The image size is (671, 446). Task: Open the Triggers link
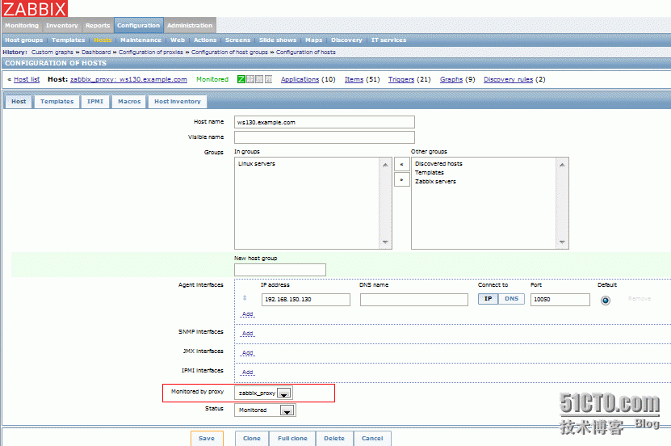click(401, 79)
